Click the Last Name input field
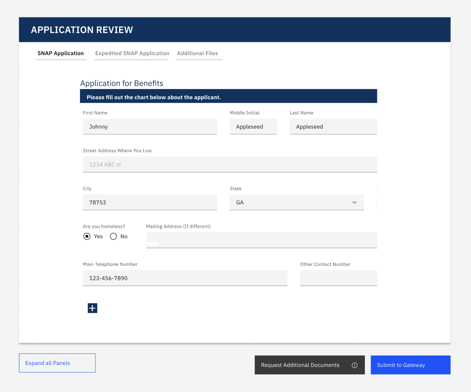471x392 pixels. pyautogui.click(x=333, y=127)
